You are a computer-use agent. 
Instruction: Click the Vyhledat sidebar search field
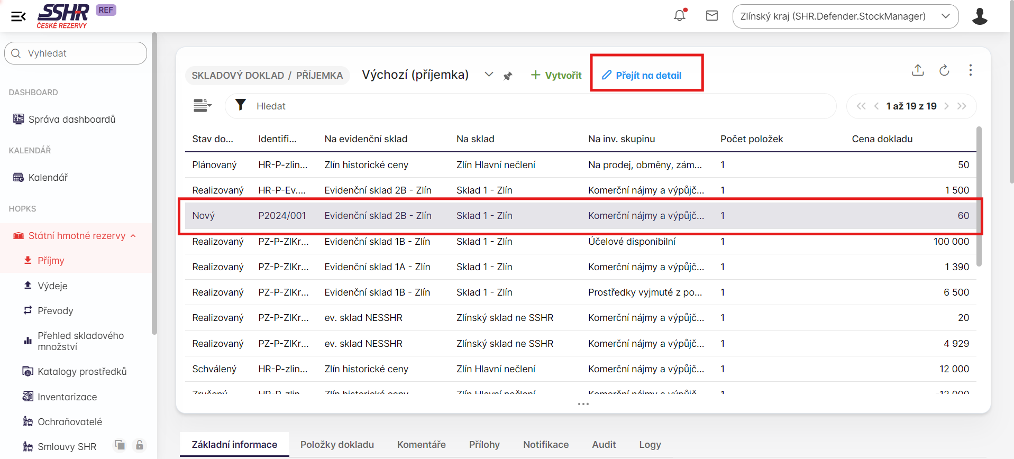tap(76, 53)
